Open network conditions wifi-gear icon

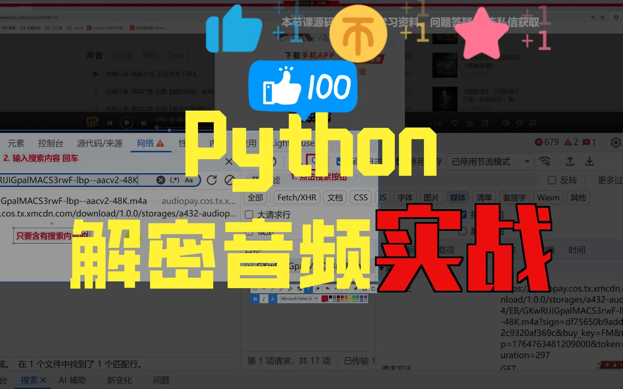point(545,161)
